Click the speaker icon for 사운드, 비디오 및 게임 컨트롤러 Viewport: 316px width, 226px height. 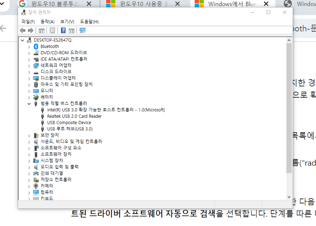(36, 142)
